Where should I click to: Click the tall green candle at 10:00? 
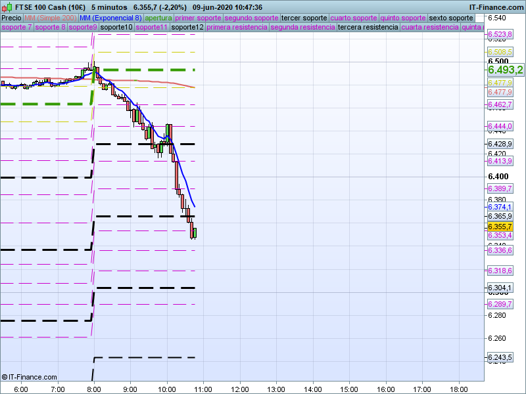pyautogui.click(x=168, y=133)
